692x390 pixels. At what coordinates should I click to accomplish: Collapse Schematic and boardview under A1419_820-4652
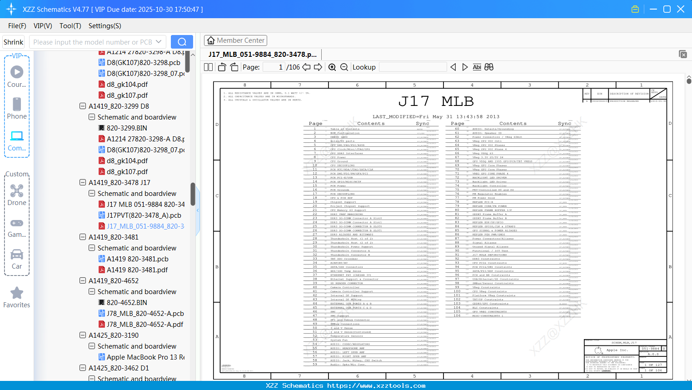coord(92,291)
